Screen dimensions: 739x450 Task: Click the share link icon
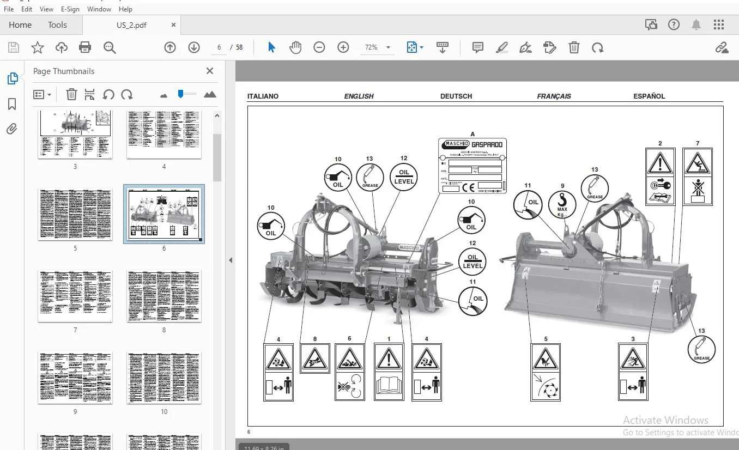(722, 47)
